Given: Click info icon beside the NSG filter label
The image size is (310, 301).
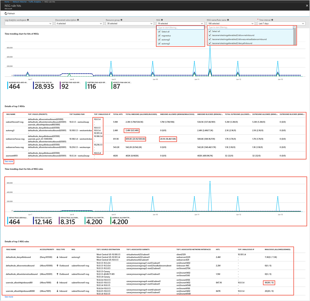Looking at the screenshot, I should click(162, 20).
